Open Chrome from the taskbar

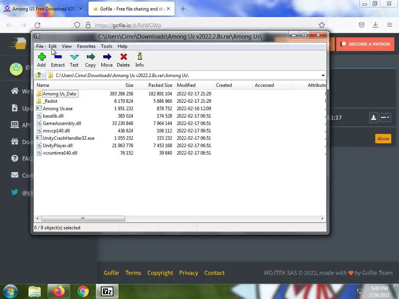83,291
